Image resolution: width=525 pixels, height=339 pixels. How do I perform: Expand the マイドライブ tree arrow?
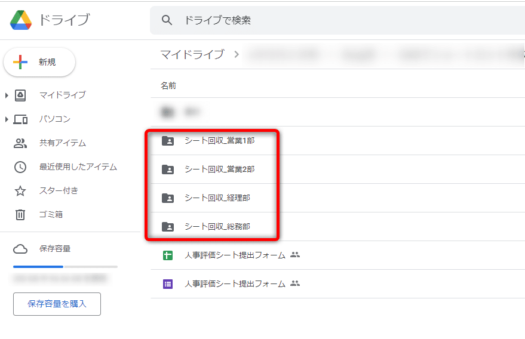click(x=7, y=95)
